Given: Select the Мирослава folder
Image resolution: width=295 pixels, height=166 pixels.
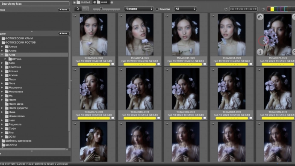Looking at the screenshot, I should [x=16, y=92].
